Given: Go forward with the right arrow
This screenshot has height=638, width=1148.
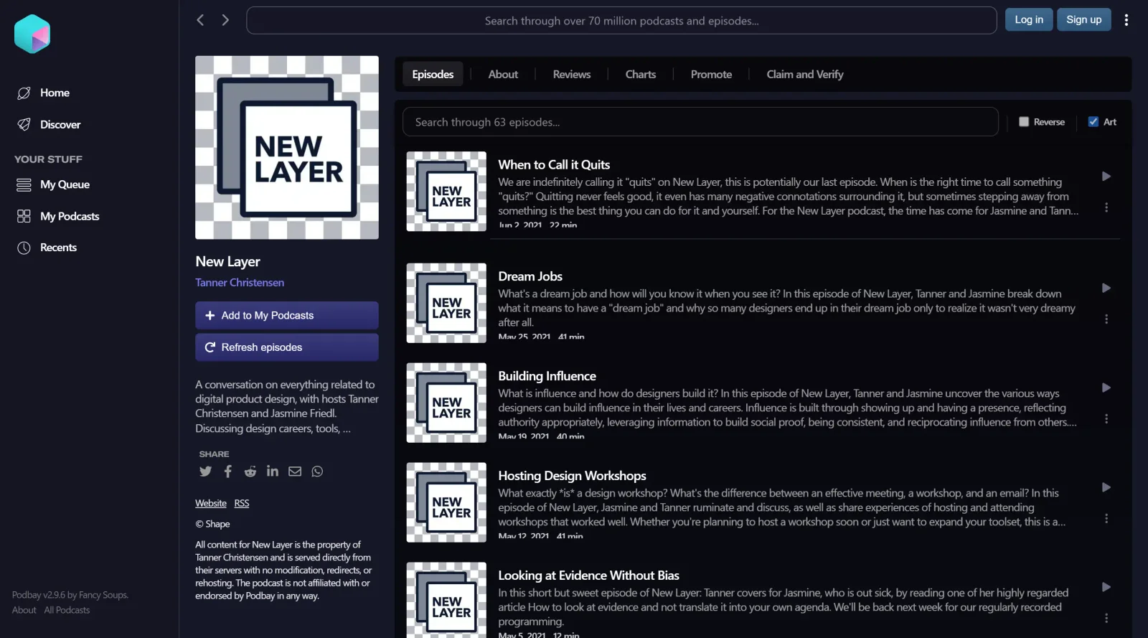Looking at the screenshot, I should (x=225, y=20).
